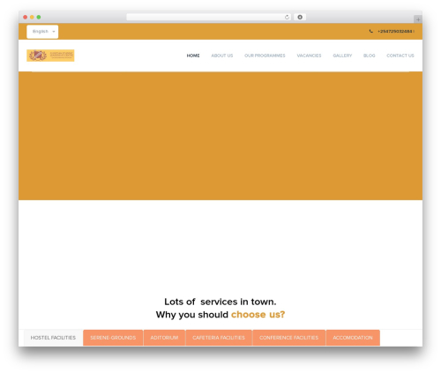This screenshot has width=441, height=373.
Task: Navigate to the Vacancies page
Action: 309,56
